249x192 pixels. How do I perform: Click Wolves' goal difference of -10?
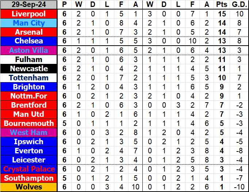pos(239,187)
